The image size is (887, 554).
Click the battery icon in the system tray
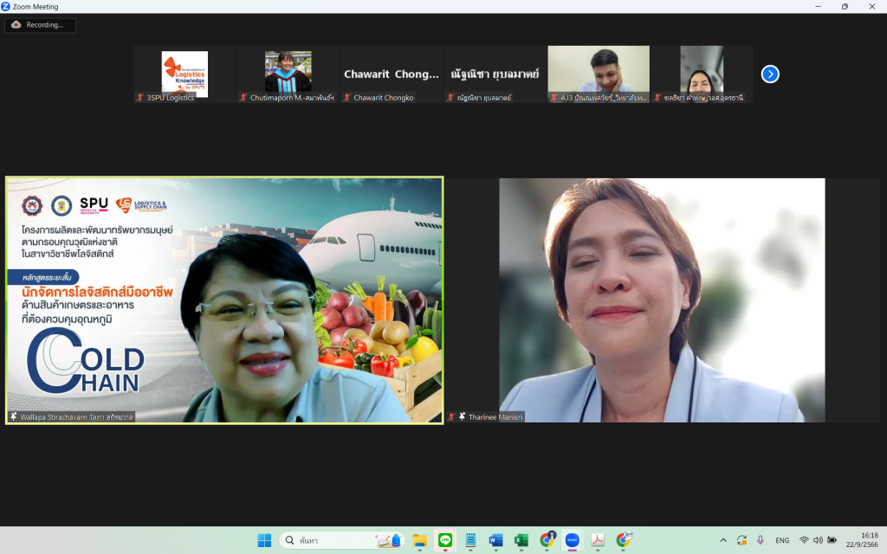coord(832,540)
